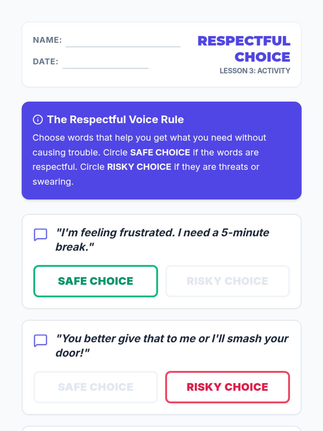The height and width of the screenshot is (431, 323).
Task: Click the NAME: label
Action: pyautogui.click(x=47, y=40)
